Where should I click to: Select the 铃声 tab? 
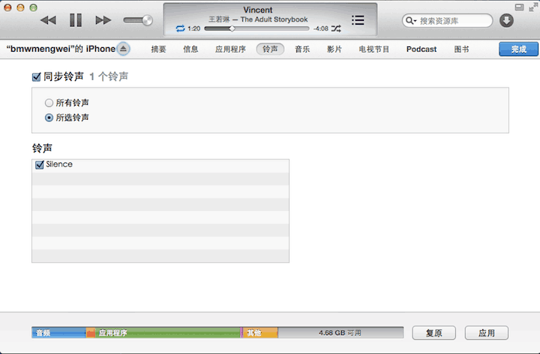pos(270,49)
